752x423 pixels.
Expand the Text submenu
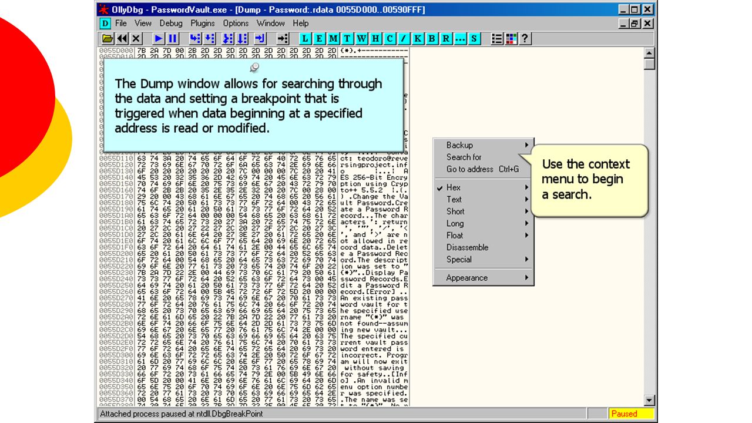[x=483, y=199]
